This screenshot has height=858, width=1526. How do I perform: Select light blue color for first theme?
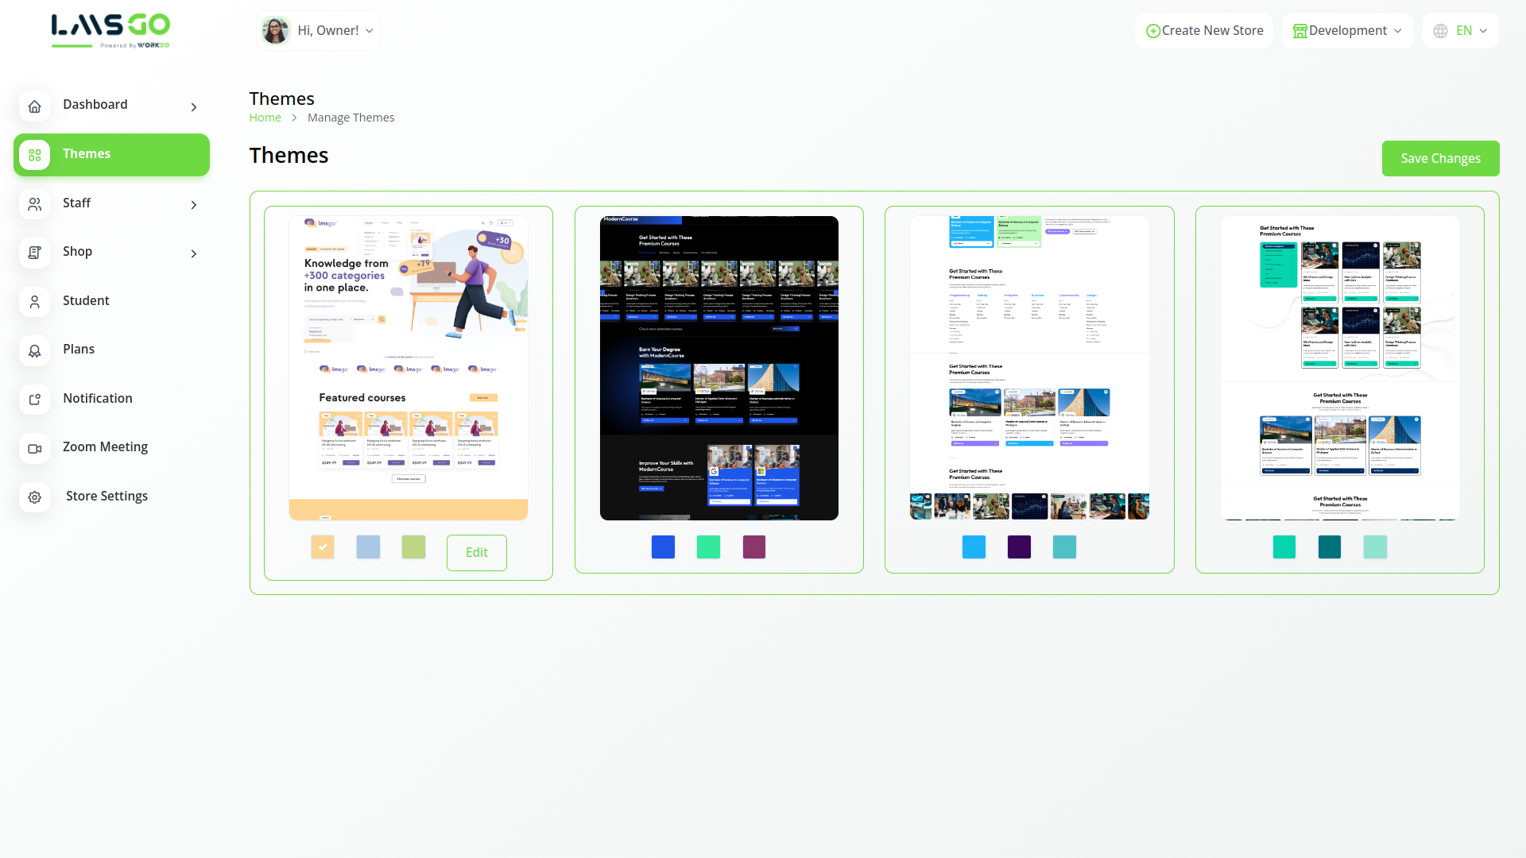tap(368, 547)
